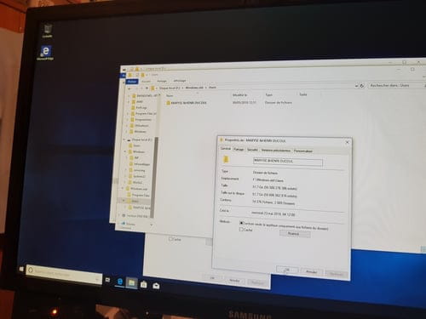
Task: Collapse the Disque local drive node
Action: pos(124,140)
